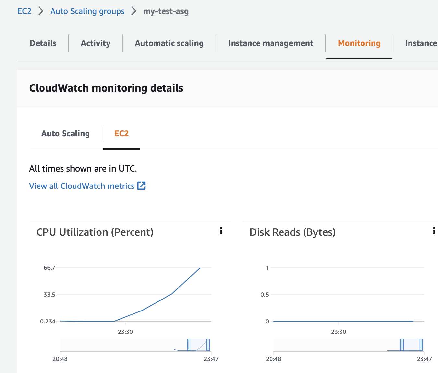Viewport: 438px width, 373px height.
Task: Click the 0.5 axis label on Disk Reads chart
Action: pos(265,295)
